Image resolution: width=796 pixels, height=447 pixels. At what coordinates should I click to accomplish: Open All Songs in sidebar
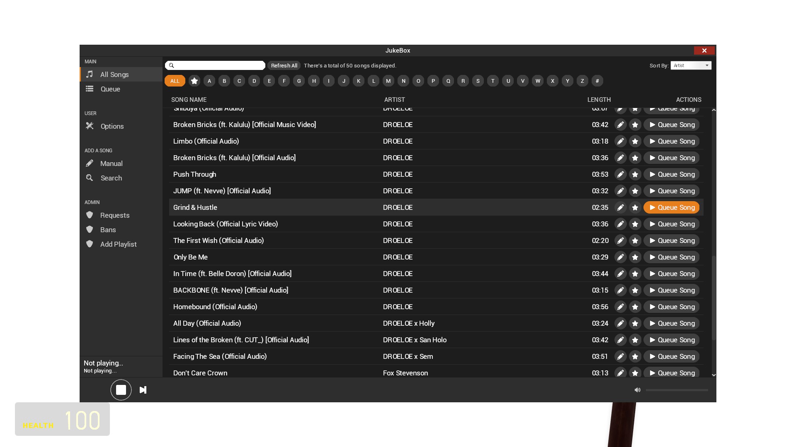(121, 74)
